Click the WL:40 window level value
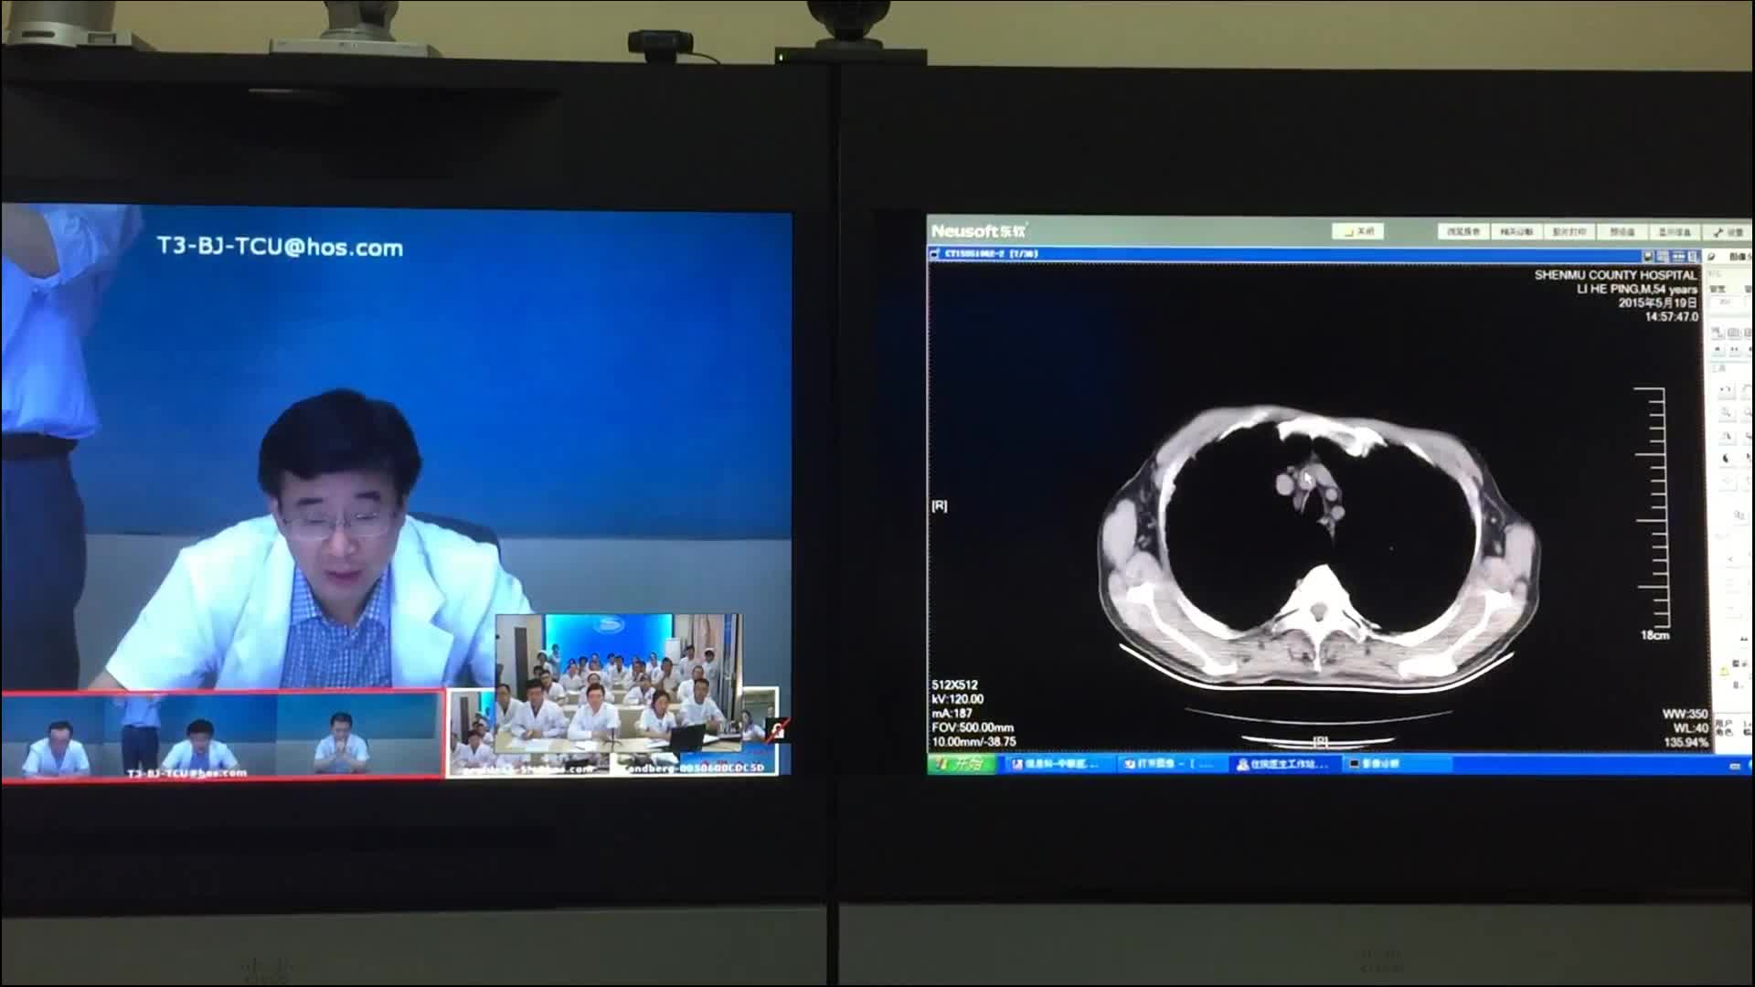1755x987 pixels. click(1689, 728)
